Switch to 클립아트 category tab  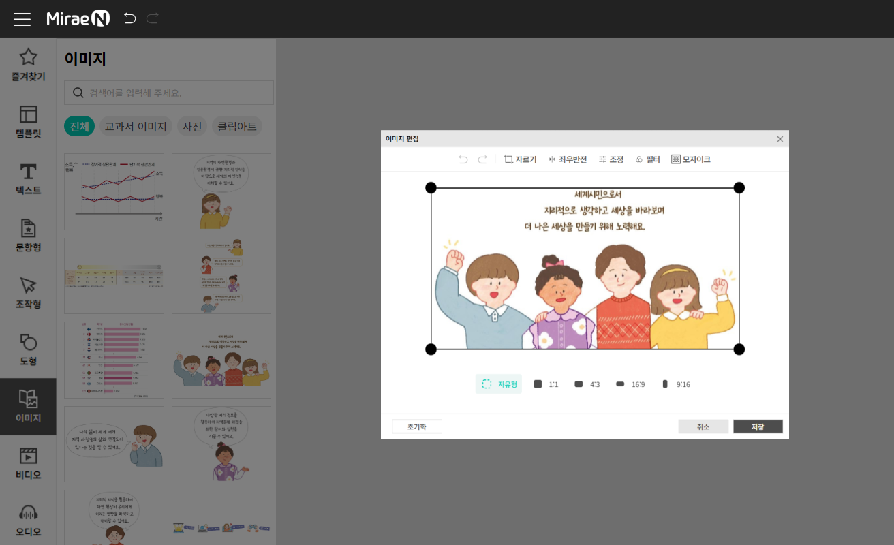click(237, 126)
